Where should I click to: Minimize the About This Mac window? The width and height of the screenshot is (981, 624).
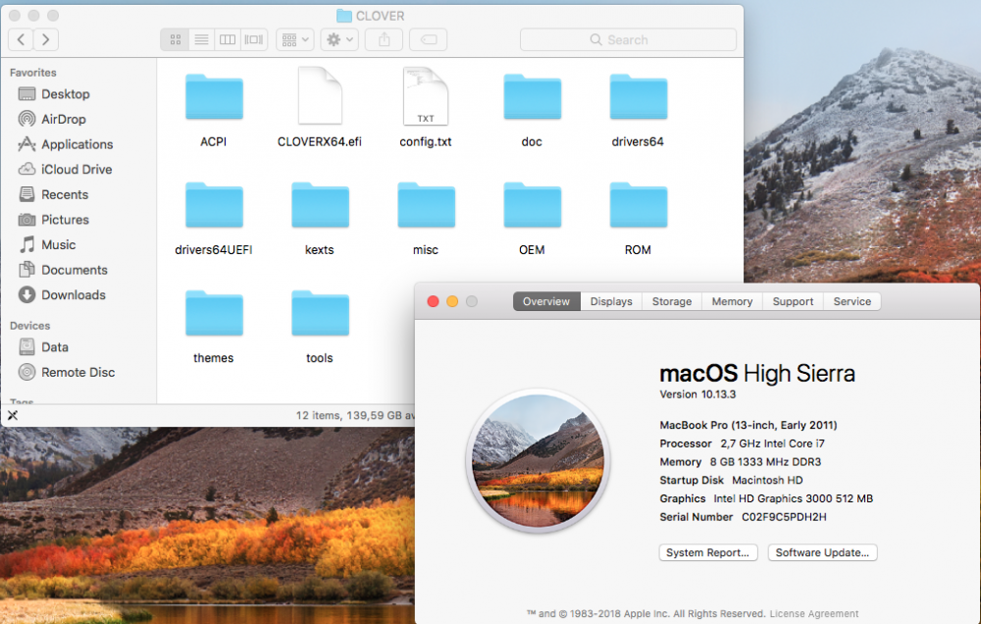(452, 301)
